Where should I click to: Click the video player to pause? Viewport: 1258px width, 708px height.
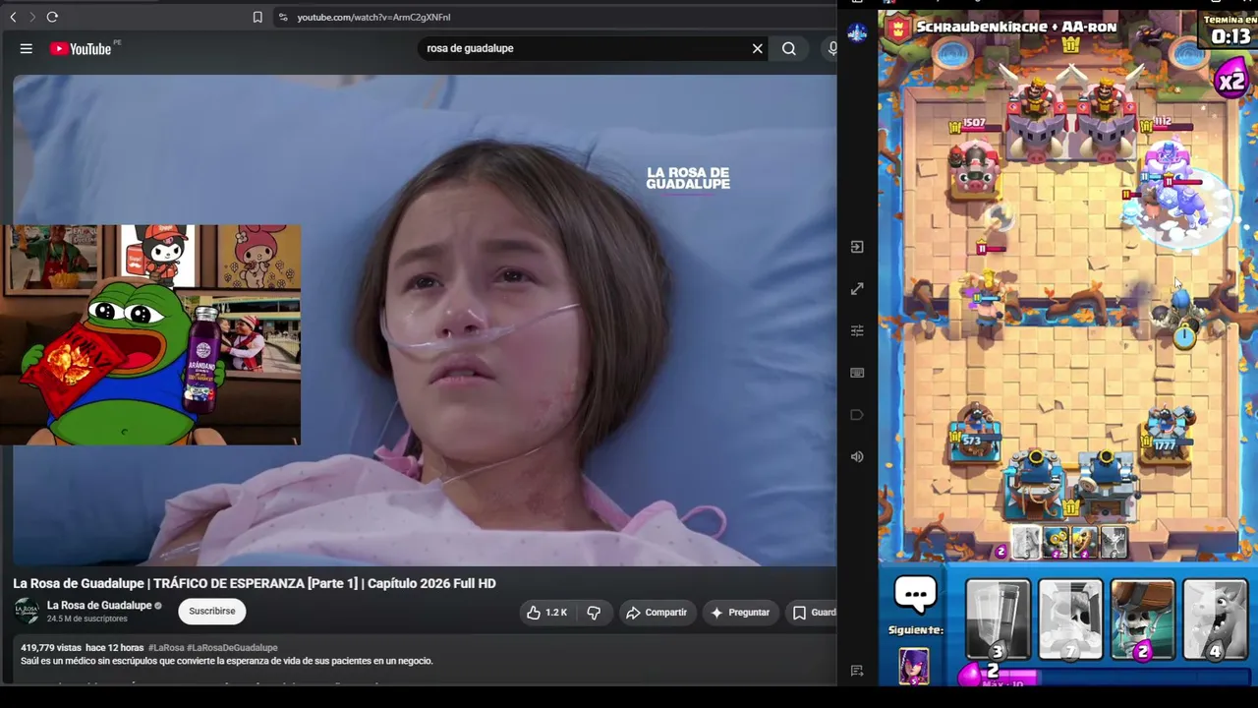(425, 321)
